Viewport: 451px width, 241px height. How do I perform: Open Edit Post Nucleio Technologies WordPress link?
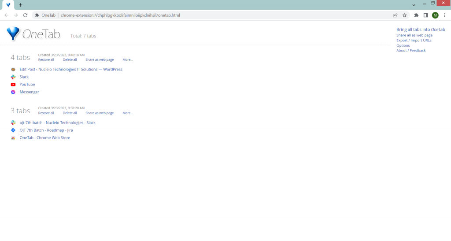click(x=71, y=69)
